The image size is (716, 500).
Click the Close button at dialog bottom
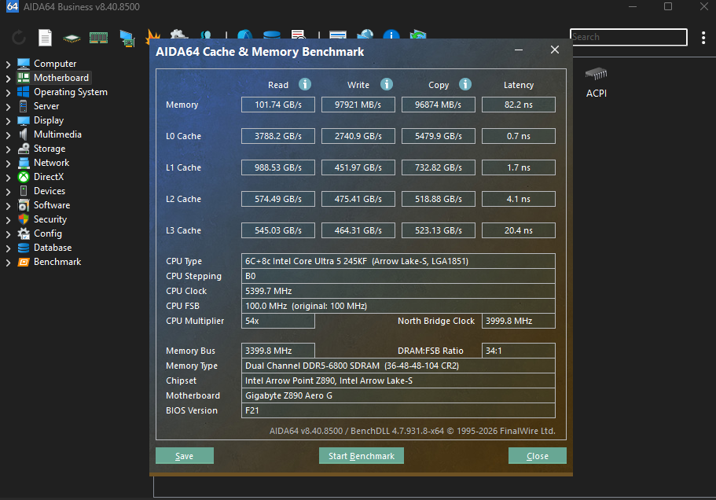[x=538, y=456]
